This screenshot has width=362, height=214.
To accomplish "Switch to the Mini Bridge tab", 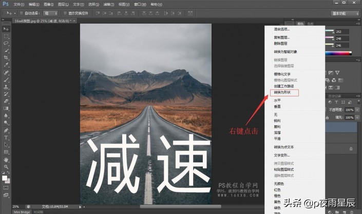I will point(22,212).
